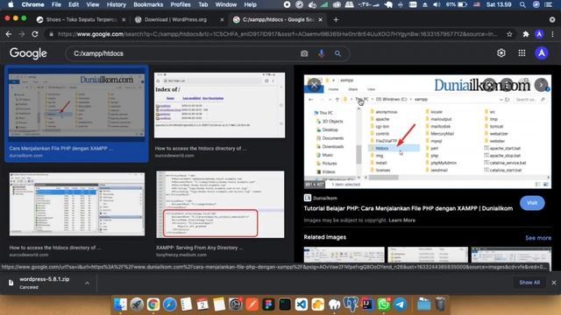Open System Preferences from the dock
The height and width of the screenshot is (315, 561).
coord(236,304)
